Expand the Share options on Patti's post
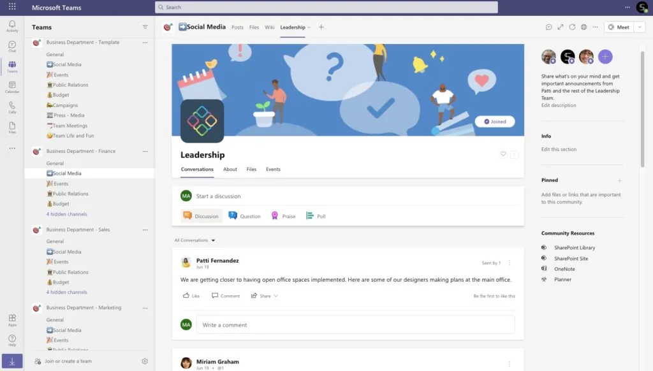 click(x=275, y=296)
